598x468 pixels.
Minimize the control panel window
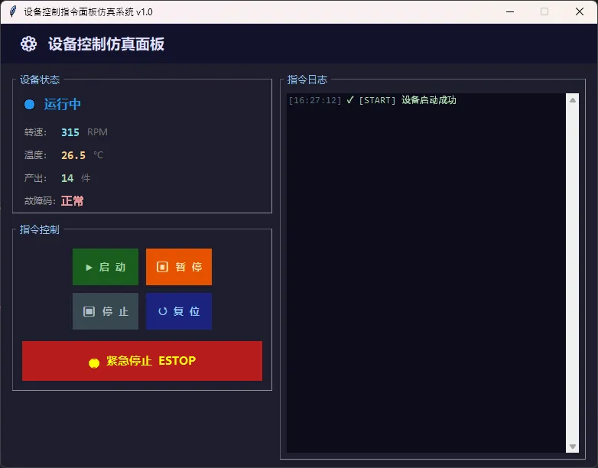pyautogui.click(x=509, y=11)
